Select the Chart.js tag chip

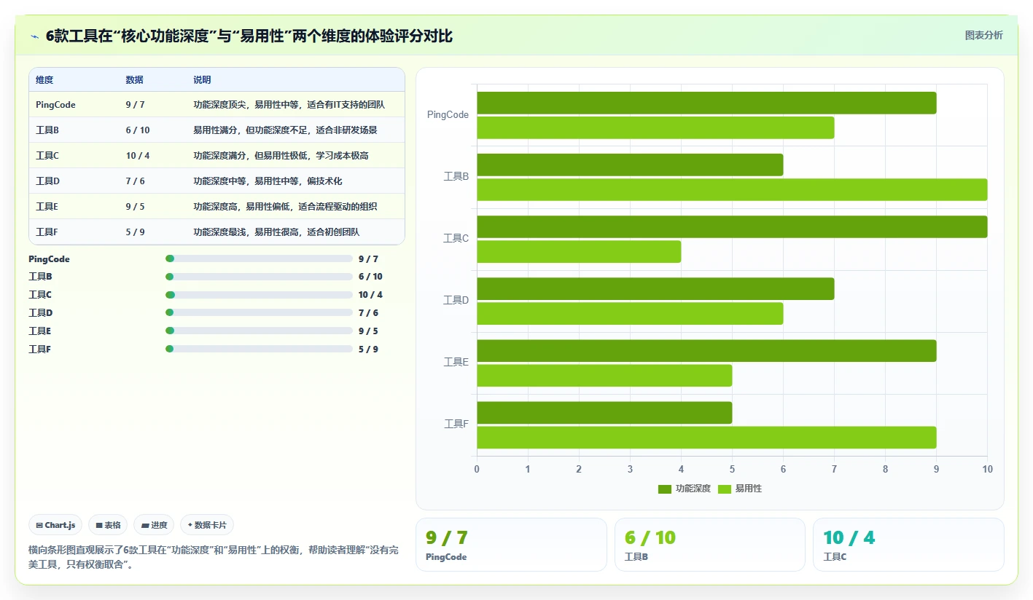55,525
